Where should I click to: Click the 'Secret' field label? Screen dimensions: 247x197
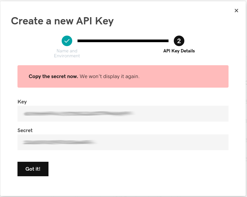point(25,130)
